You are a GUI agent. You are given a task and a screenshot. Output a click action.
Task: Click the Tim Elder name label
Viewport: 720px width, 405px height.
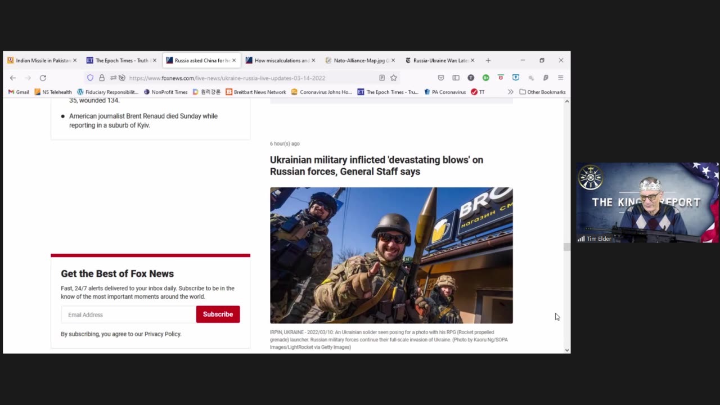point(598,239)
